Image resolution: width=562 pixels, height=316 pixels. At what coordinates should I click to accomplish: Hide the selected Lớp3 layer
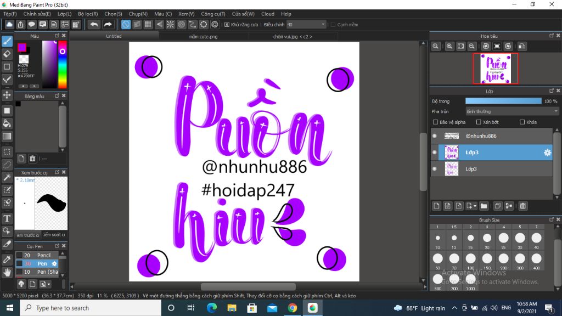coord(435,153)
